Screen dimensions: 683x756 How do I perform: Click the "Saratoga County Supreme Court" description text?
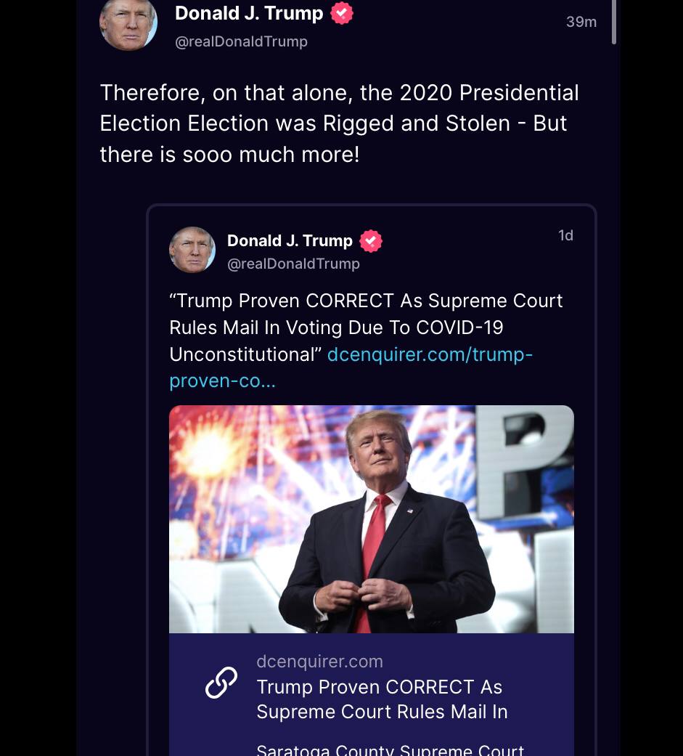tap(390, 748)
